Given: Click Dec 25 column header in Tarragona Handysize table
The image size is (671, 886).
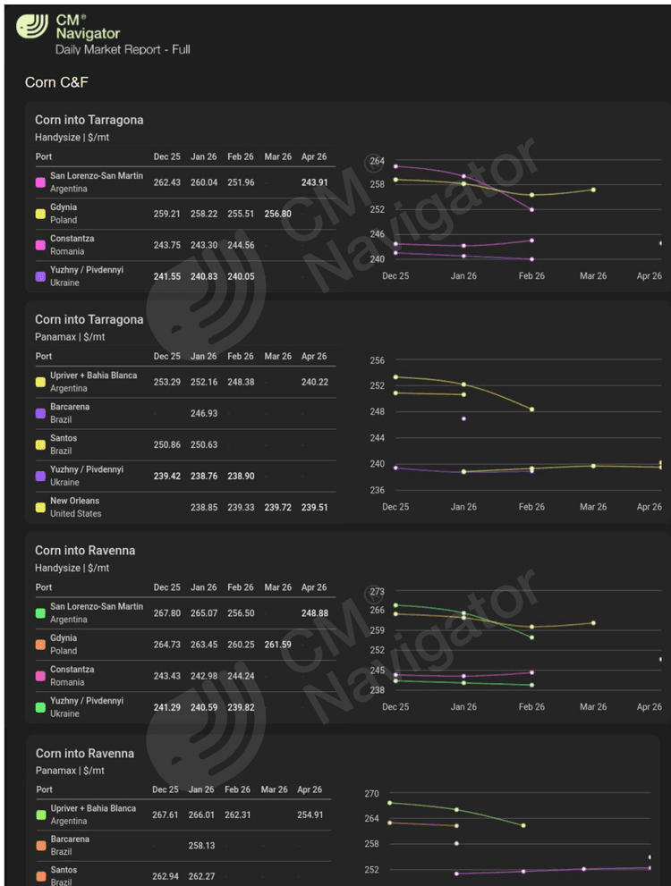Looking at the screenshot, I should (x=166, y=156).
